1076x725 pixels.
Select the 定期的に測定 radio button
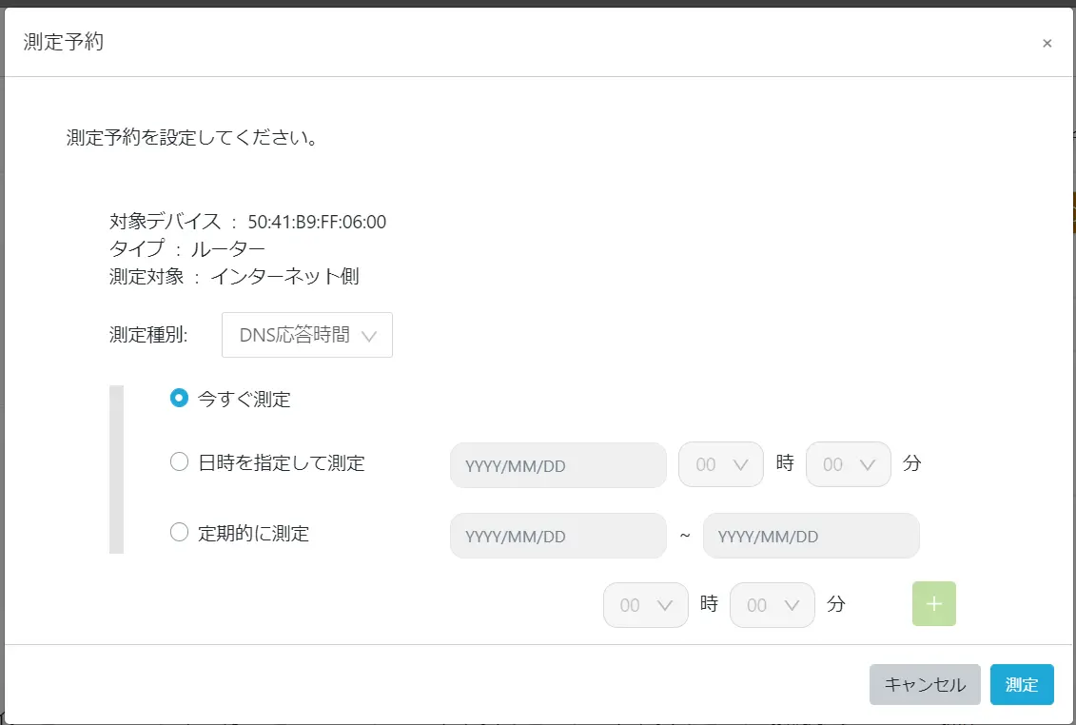179,533
